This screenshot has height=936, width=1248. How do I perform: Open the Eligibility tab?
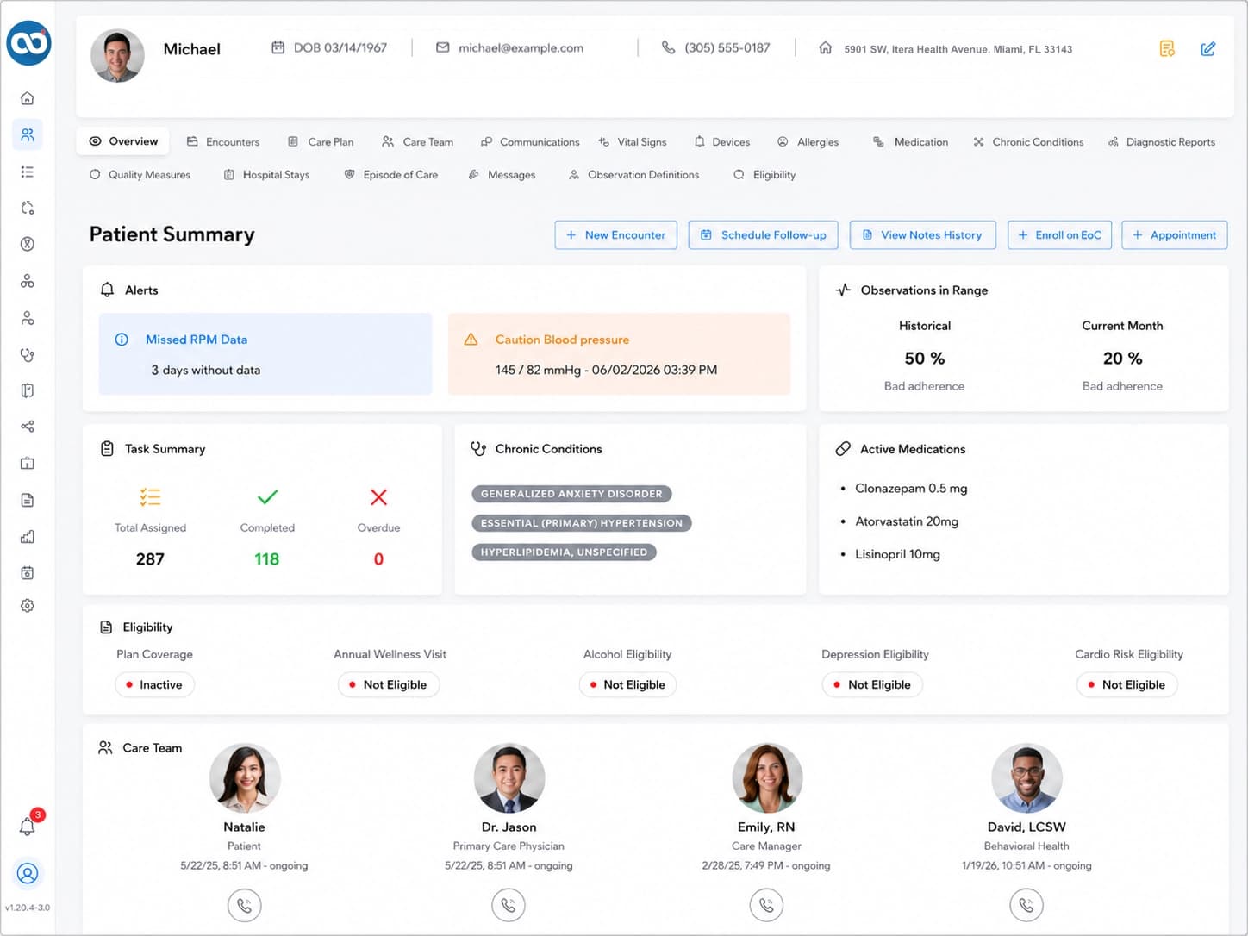[764, 174]
